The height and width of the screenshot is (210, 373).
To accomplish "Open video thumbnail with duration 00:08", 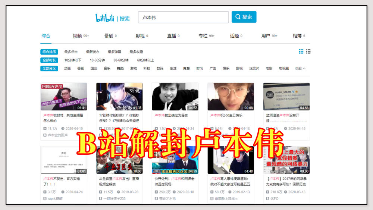I will coord(231,97).
